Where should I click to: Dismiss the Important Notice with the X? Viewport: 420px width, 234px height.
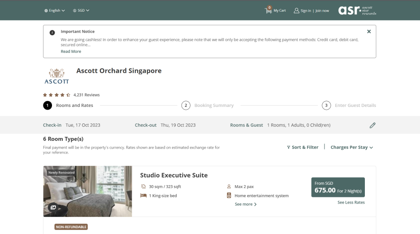pos(369,32)
